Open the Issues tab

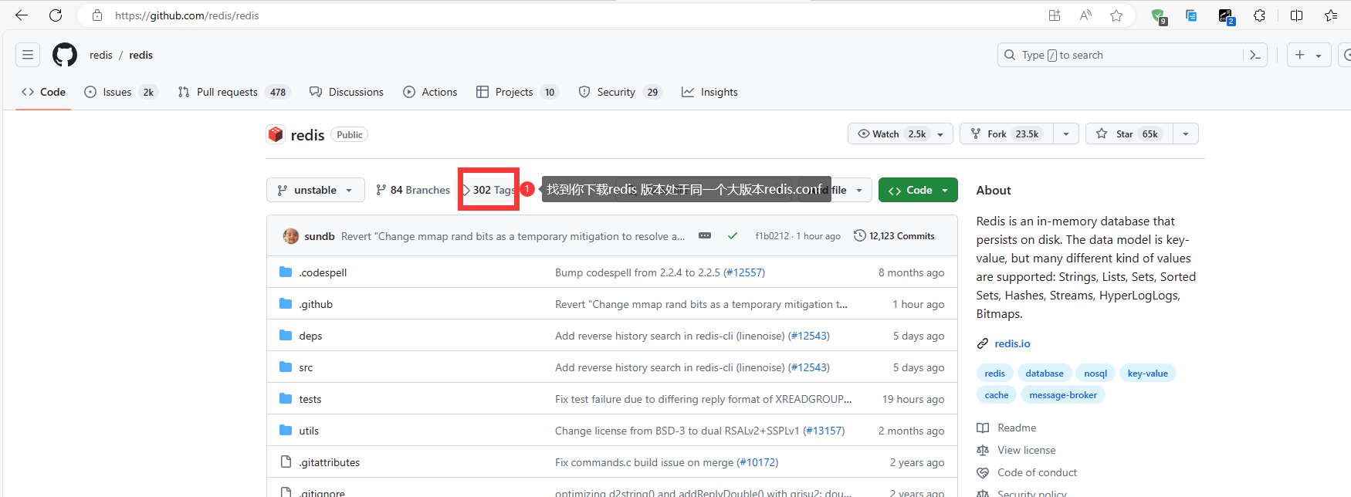(120, 92)
